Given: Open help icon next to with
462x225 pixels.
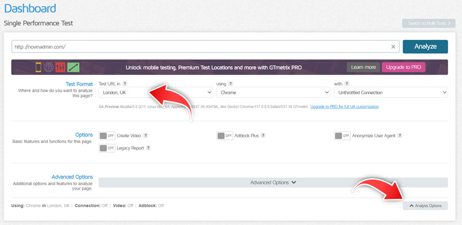Looking at the screenshot, I should pos(347,84).
